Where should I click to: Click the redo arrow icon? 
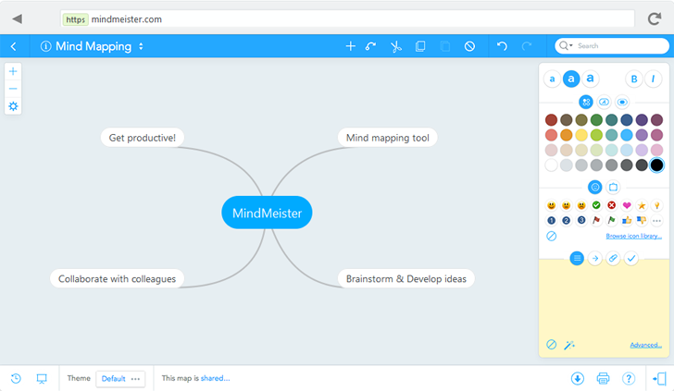coord(527,46)
